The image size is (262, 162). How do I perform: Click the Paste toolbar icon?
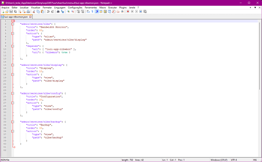pyautogui.click(x=43, y=11)
